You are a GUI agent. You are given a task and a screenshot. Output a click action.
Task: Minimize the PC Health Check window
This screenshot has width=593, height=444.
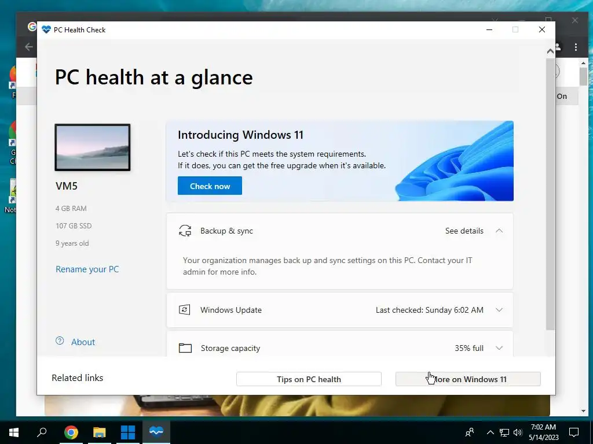pyautogui.click(x=489, y=29)
